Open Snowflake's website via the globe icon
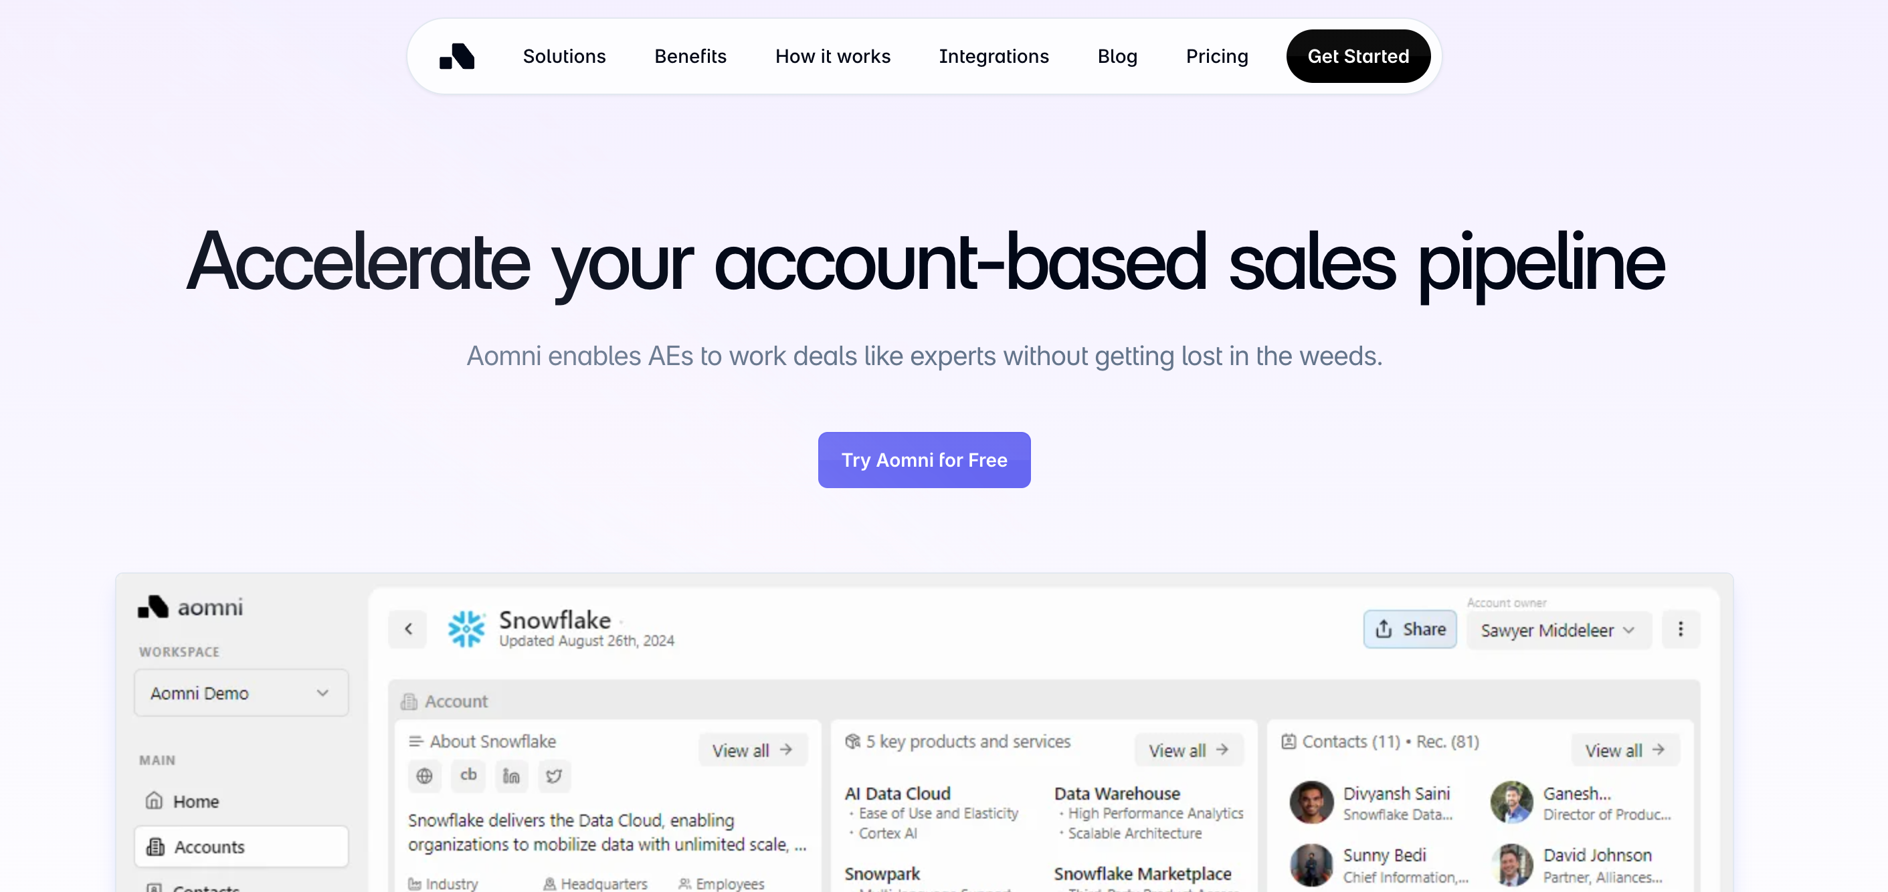This screenshot has width=1888, height=892. 424,776
